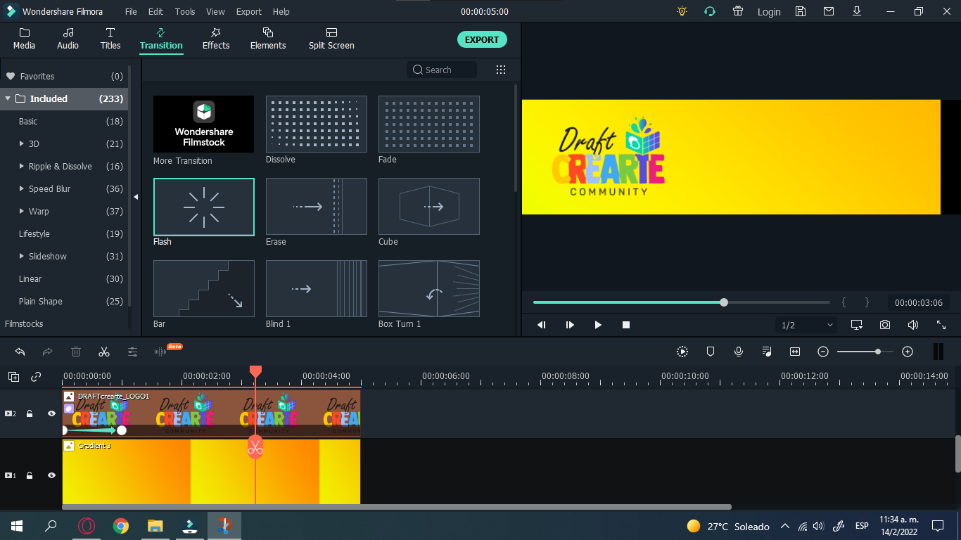Image resolution: width=961 pixels, height=540 pixels.
Task: Click the zoom to fit timeline icon
Action: tap(795, 352)
